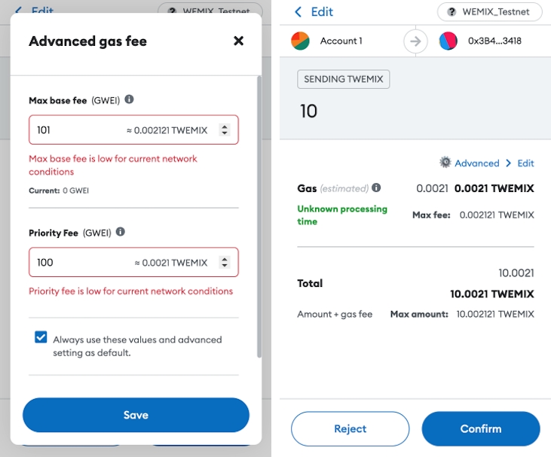Image resolution: width=551 pixels, height=457 pixels.
Task: Expand the Advanced gas options chevron
Action: coord(508,163)
